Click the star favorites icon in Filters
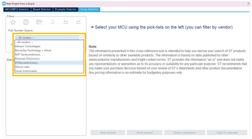Viewport: 252px width, 139px height. (13, 22)
